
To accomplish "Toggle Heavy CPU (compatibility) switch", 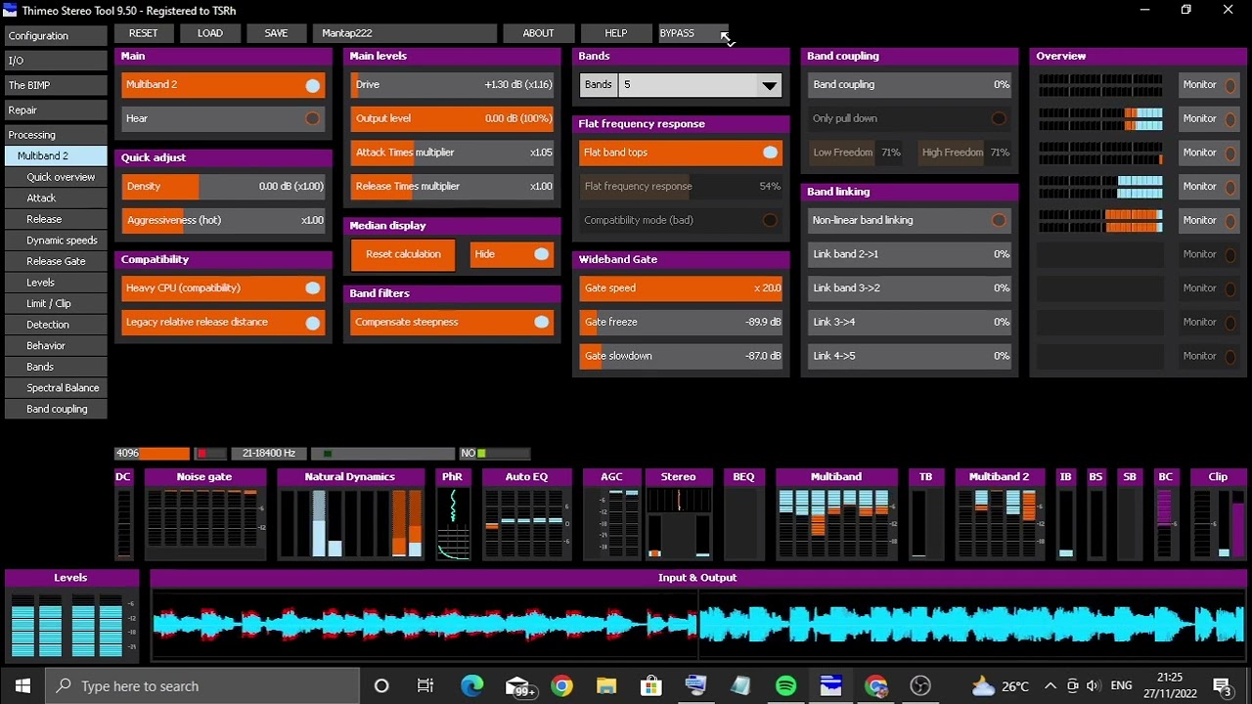I will (312, 288).
